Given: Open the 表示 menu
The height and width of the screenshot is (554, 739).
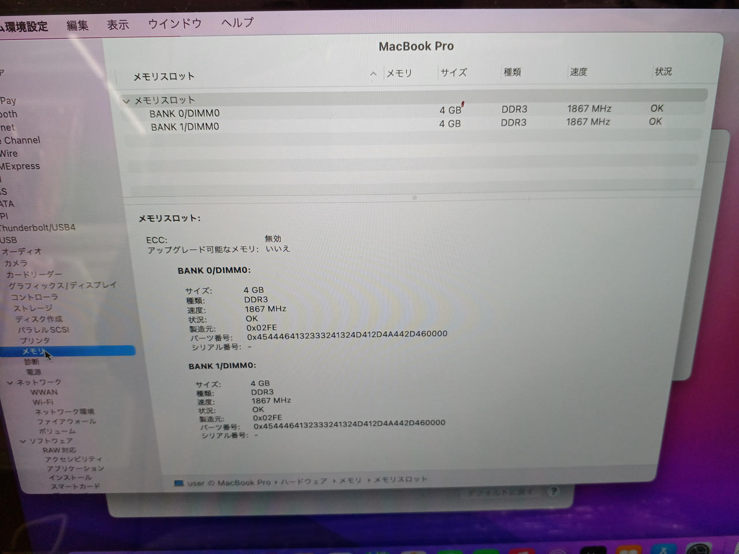Looking at the screenshot, I should [x=118, y=25].
